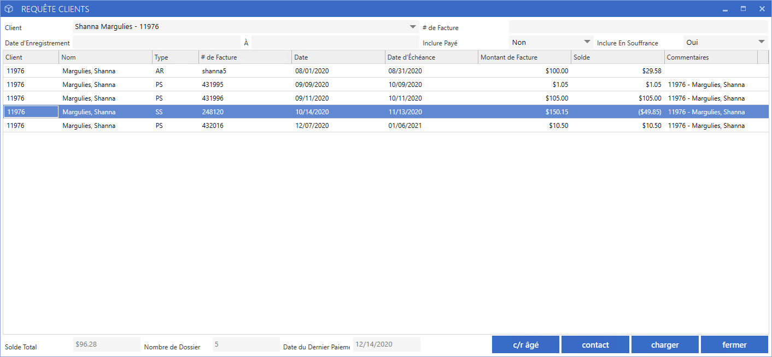The height and width of the screenshot is (357, 772).
Task: Click due date 10/11/2020
Action: 431,98
